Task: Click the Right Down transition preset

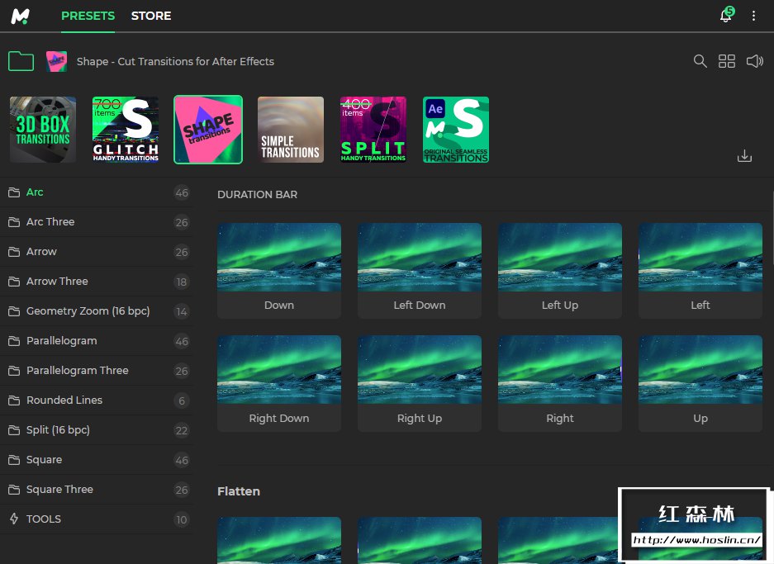Action: [279, 383]
